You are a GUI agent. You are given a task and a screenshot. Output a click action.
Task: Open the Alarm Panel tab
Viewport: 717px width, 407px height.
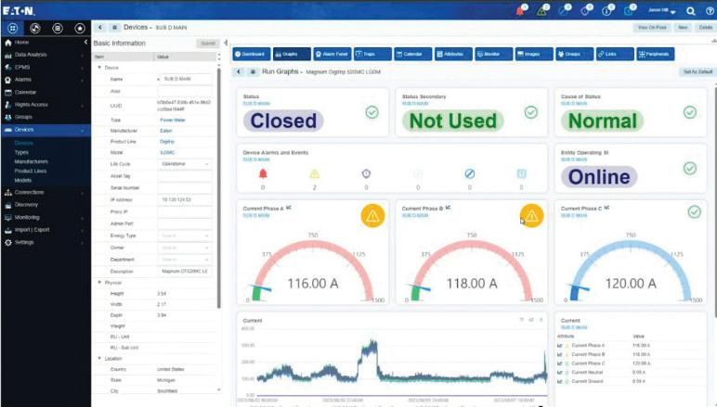pyautogui.click(x=332, y=54)
